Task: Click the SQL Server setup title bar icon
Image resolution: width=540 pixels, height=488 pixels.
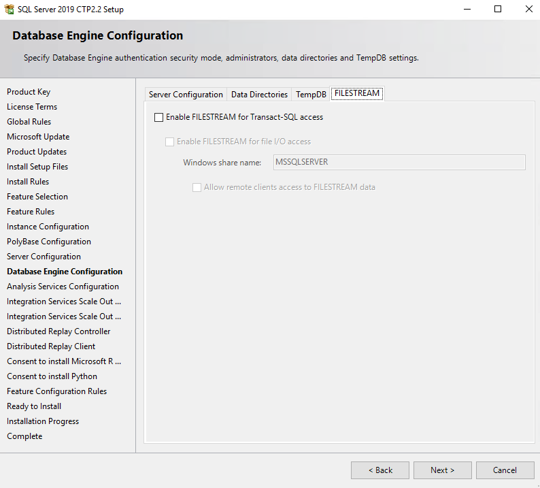Action: click(x=10, y=9)
